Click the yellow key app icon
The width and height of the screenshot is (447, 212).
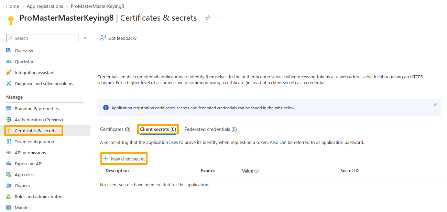point(11,20)
